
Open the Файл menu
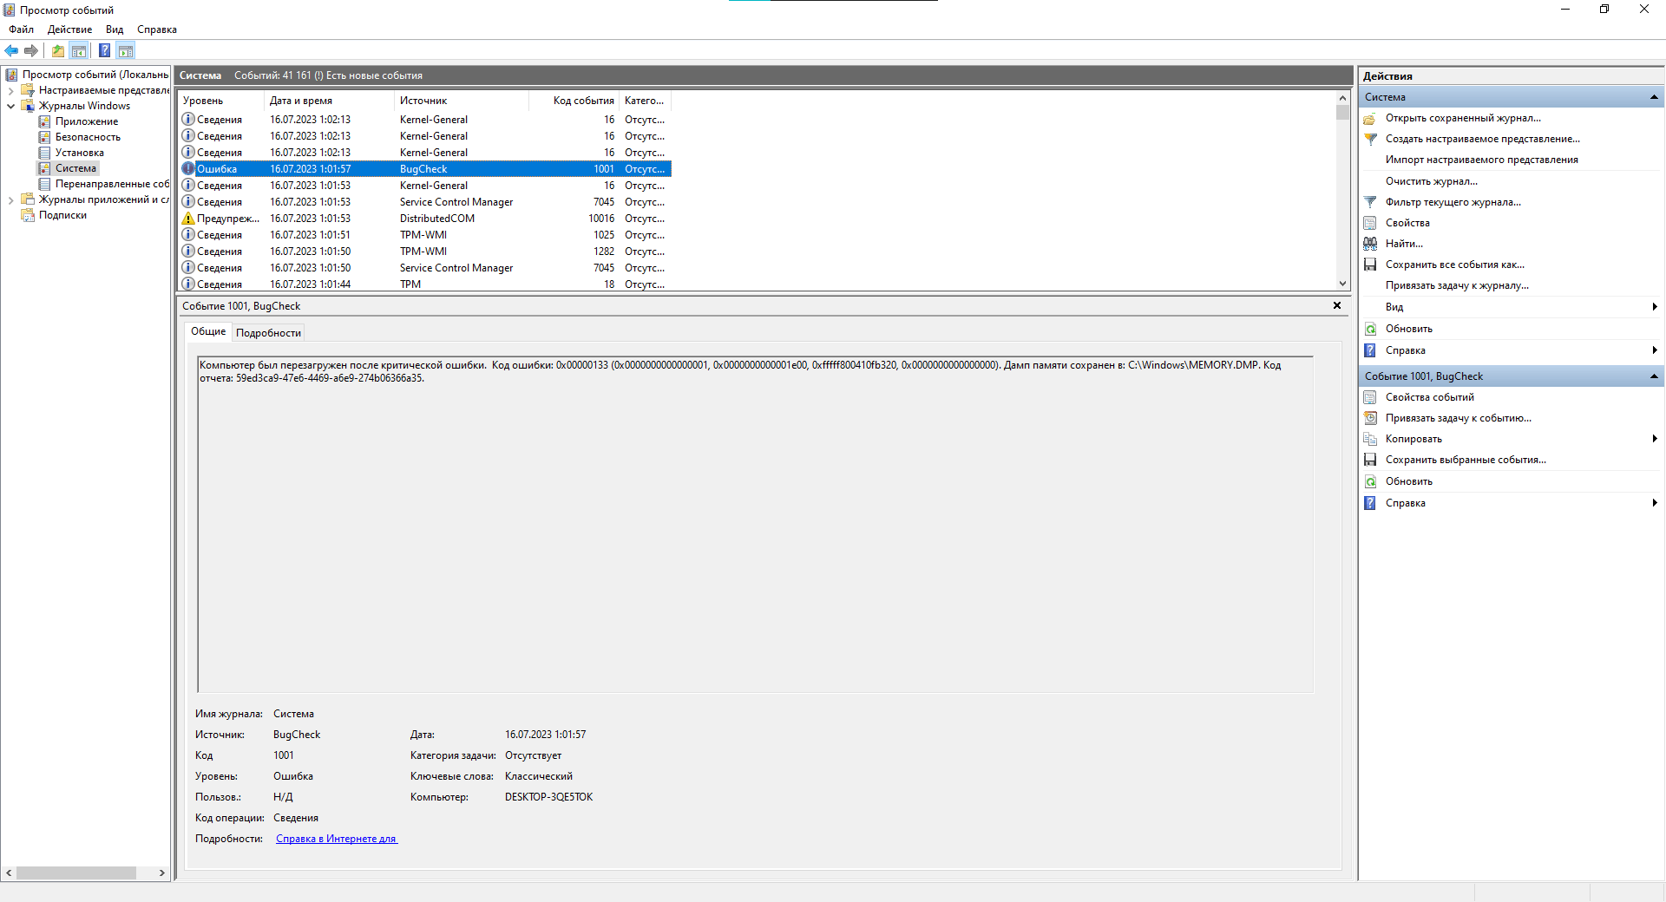pos(22,29)
